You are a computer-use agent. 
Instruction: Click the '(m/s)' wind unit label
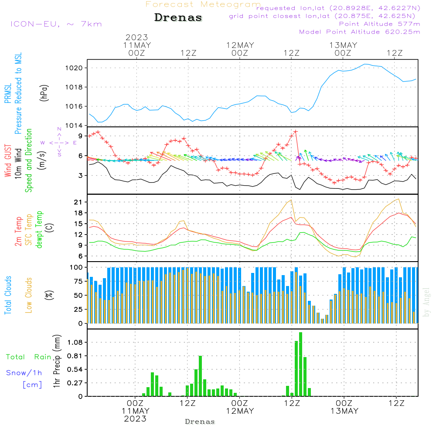42,160
